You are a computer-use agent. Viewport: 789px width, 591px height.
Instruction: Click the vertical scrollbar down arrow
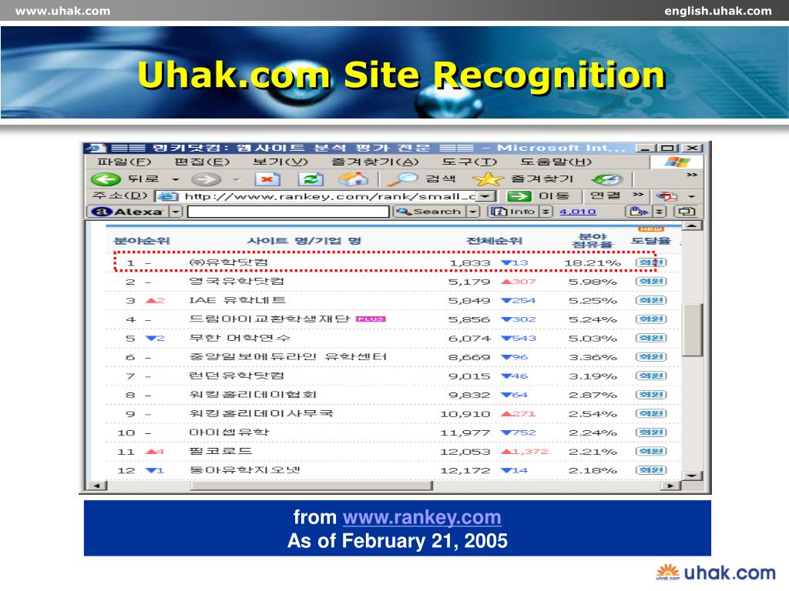[691, 476]
